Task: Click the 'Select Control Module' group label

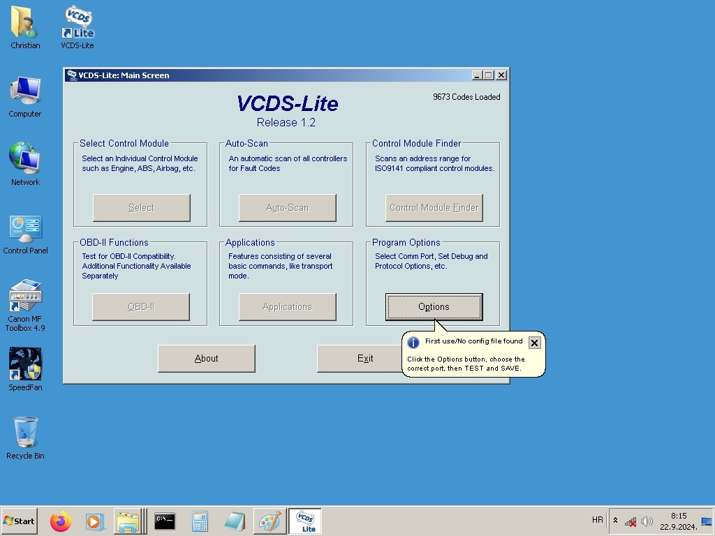Action: pos(124,143)
